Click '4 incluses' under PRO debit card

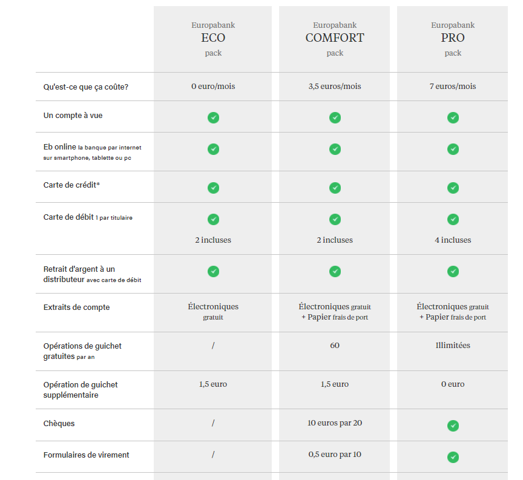pyautogui.click(x=453, y=240)
